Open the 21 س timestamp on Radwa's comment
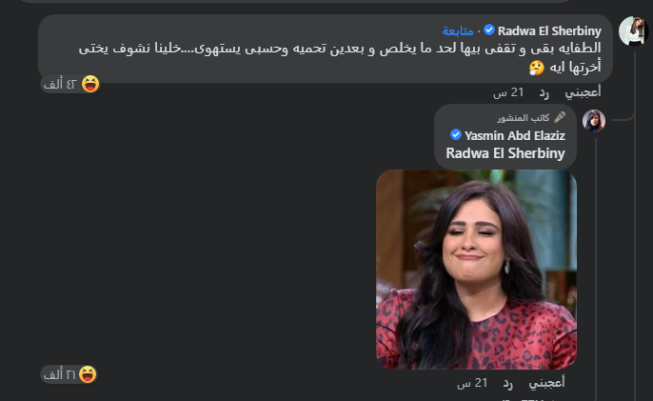Screen dimensions: 653x401 click(x=508, y=92)
